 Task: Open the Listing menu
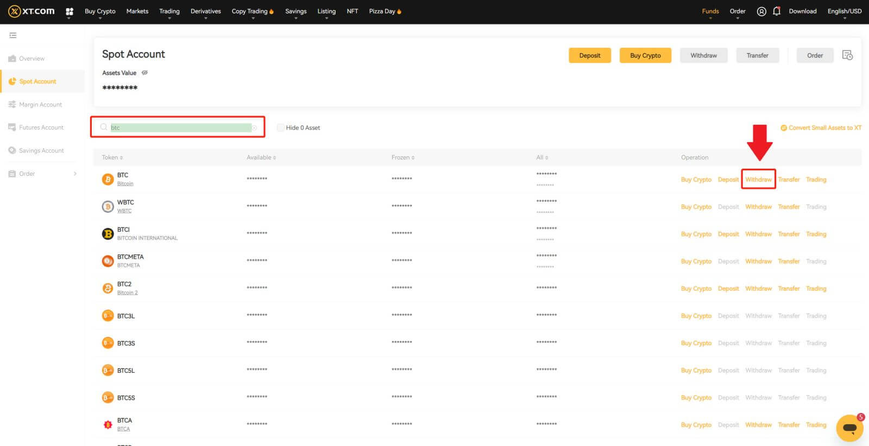pyautogui.click(x=326, y=11)
